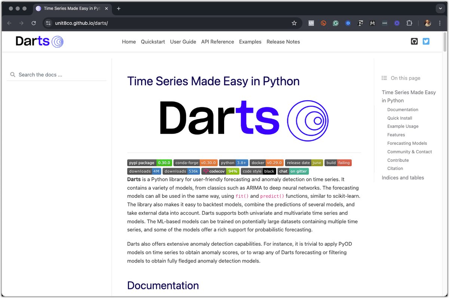Click the downloads 536k badge

point(181,171)
